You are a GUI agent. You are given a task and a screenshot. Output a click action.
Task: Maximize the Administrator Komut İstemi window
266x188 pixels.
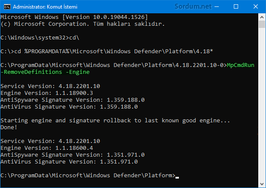[x=236, y=7]
